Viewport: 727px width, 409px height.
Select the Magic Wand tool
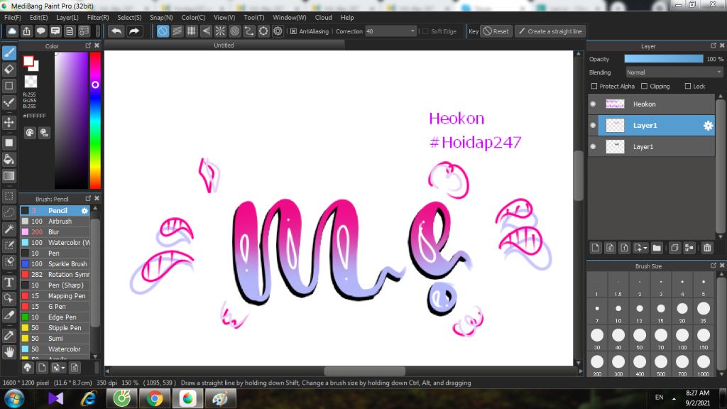(x=9, y=229)
